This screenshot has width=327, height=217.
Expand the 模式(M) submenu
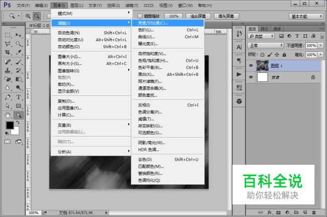[91, 14]
